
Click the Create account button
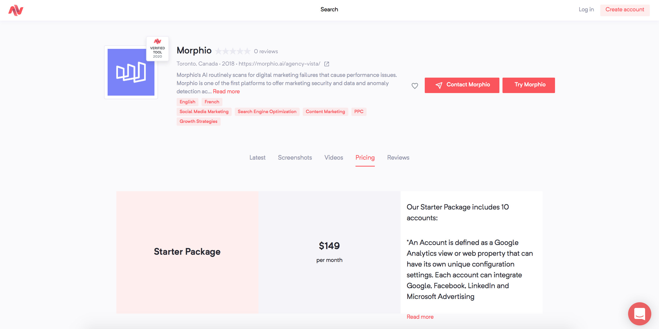click(625, 10)
